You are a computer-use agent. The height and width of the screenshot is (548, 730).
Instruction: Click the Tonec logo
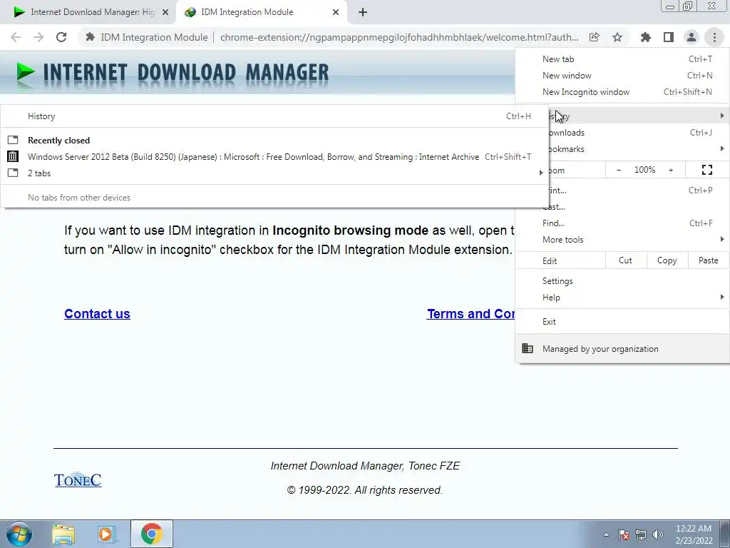pos(78,480)
